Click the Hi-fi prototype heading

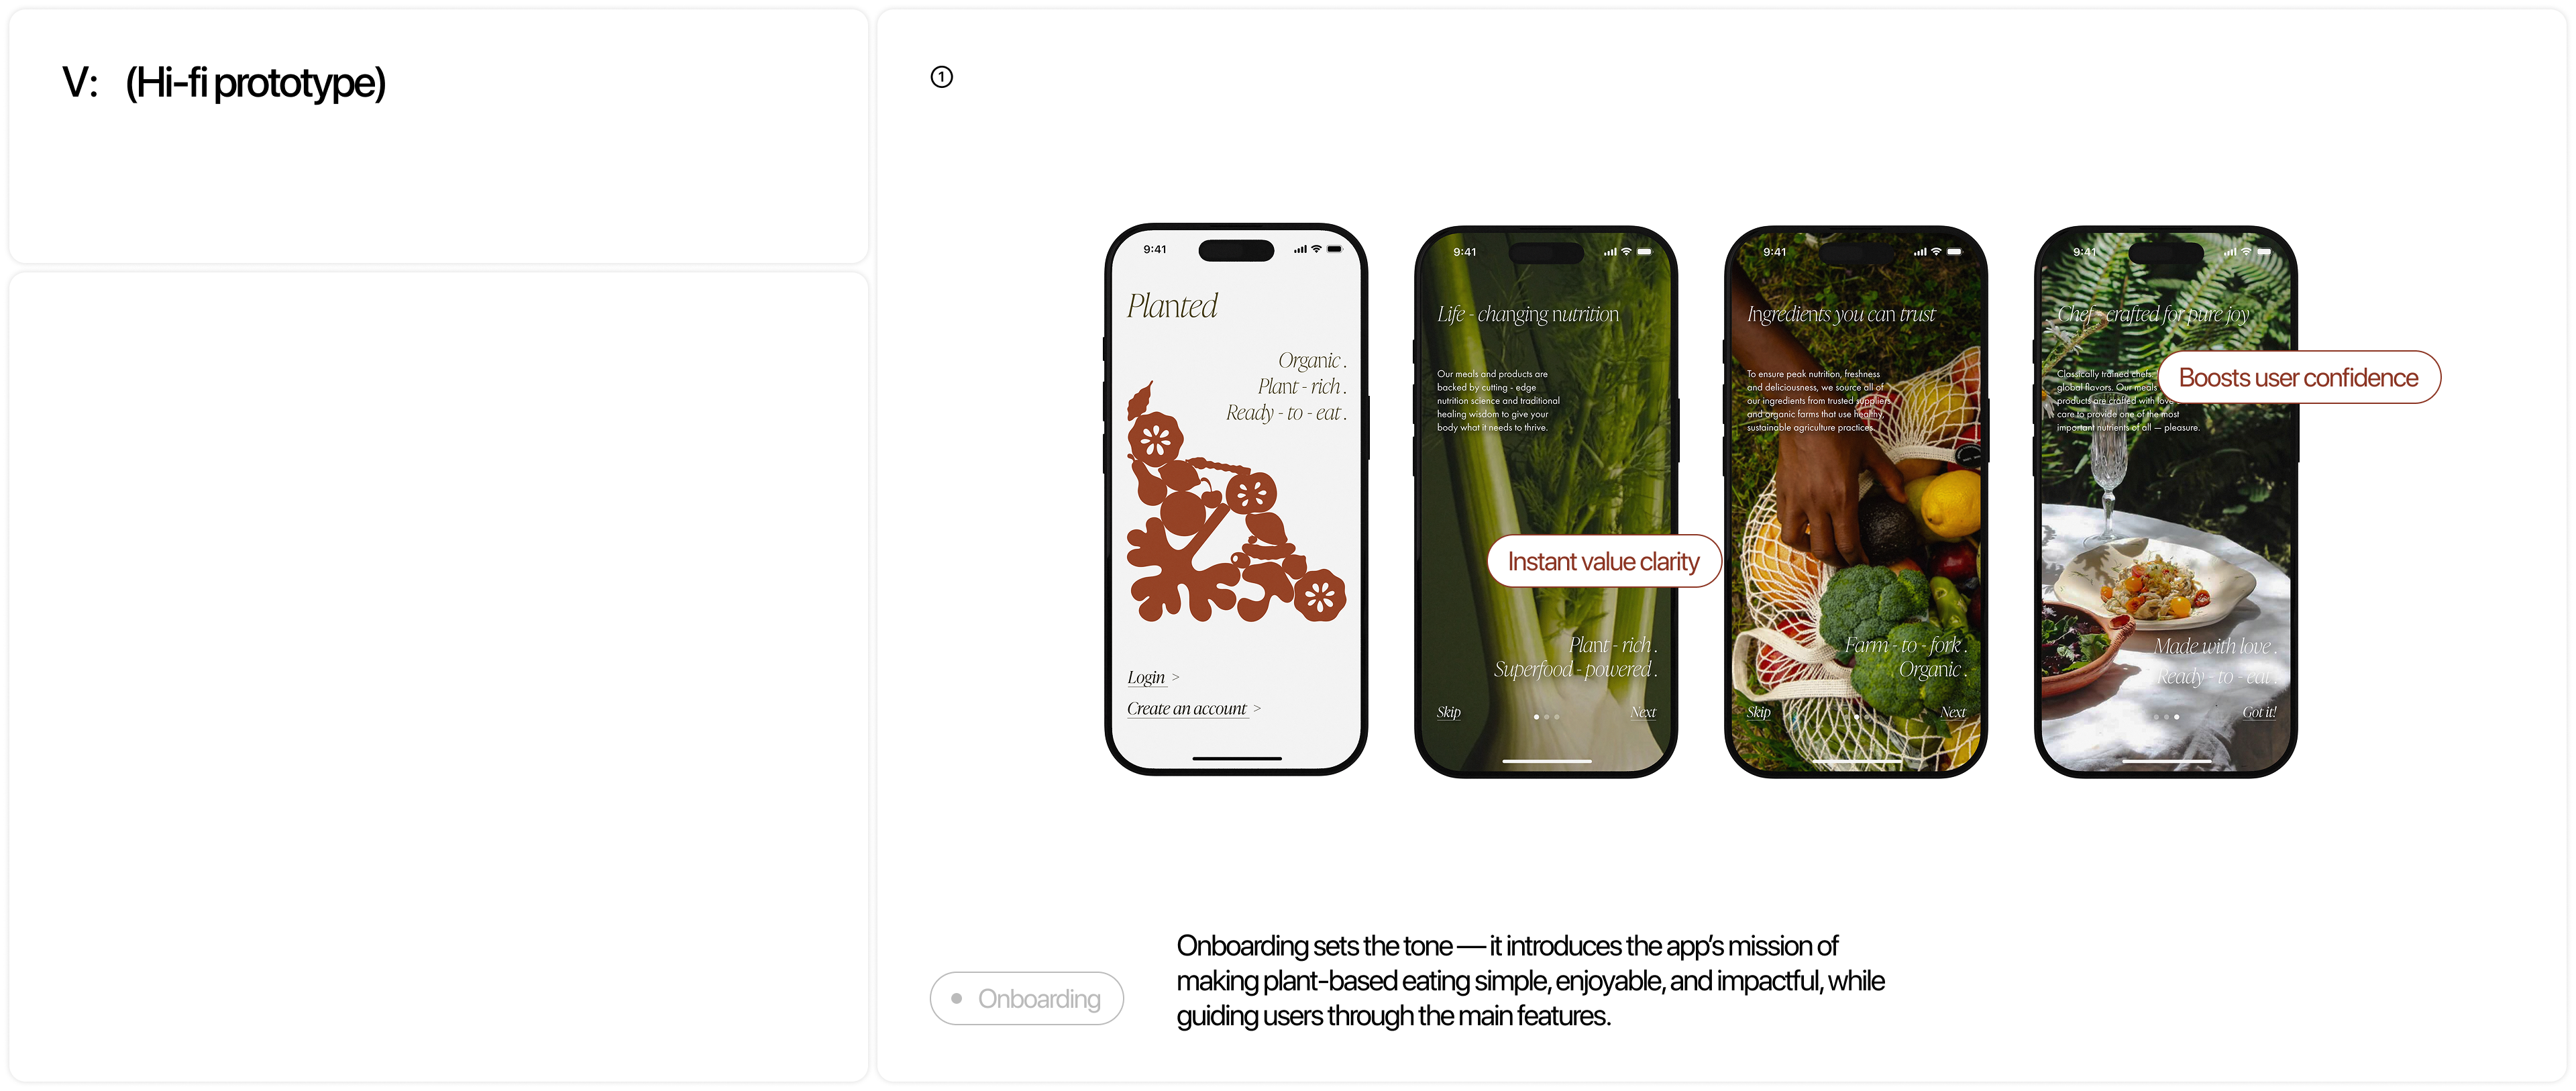pyautogui.click(x=255, y=83)
